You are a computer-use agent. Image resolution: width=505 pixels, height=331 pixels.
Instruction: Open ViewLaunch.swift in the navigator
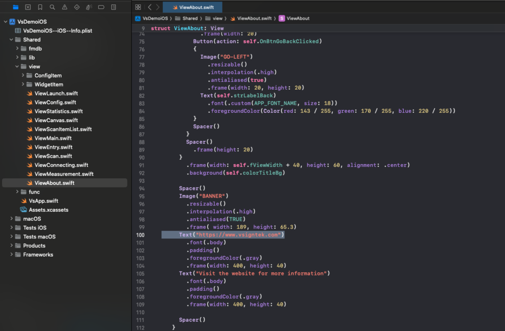(x=56, y=94)
